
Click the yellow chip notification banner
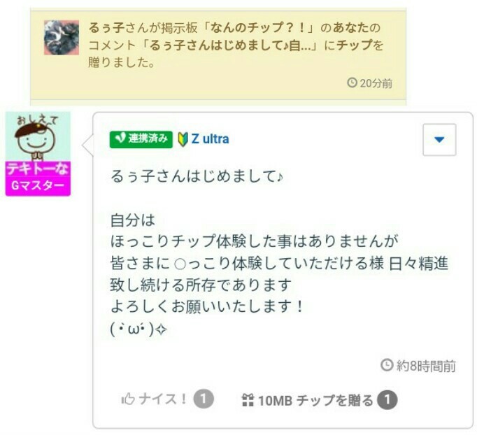(218, 55)
